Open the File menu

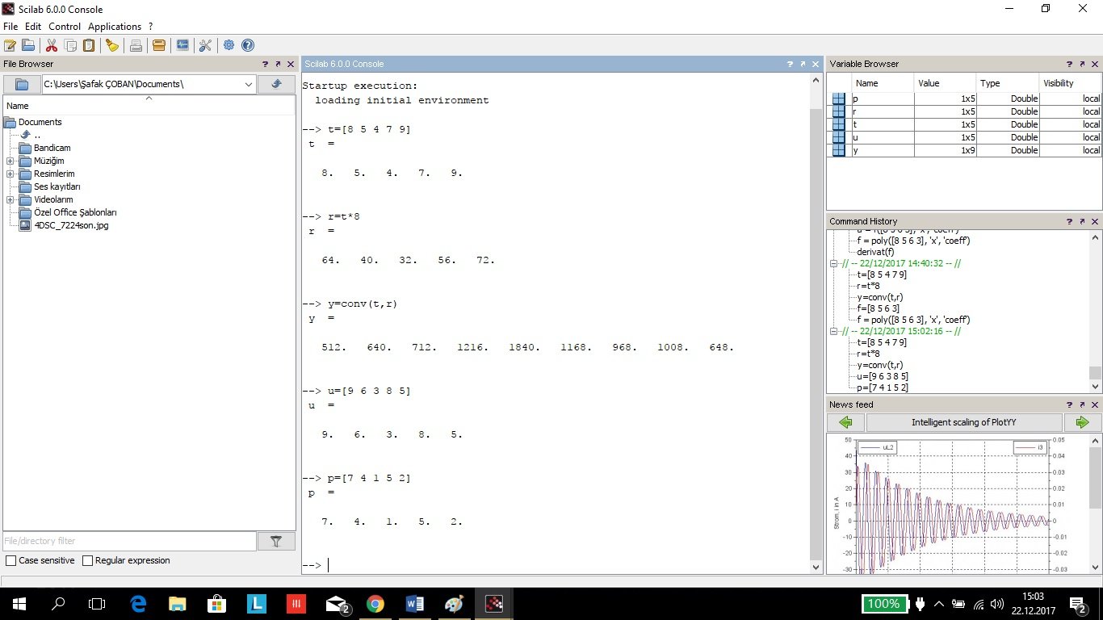point(10,27)
